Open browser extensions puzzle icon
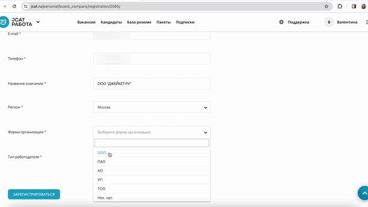368x207 pixels. (340, 6)
